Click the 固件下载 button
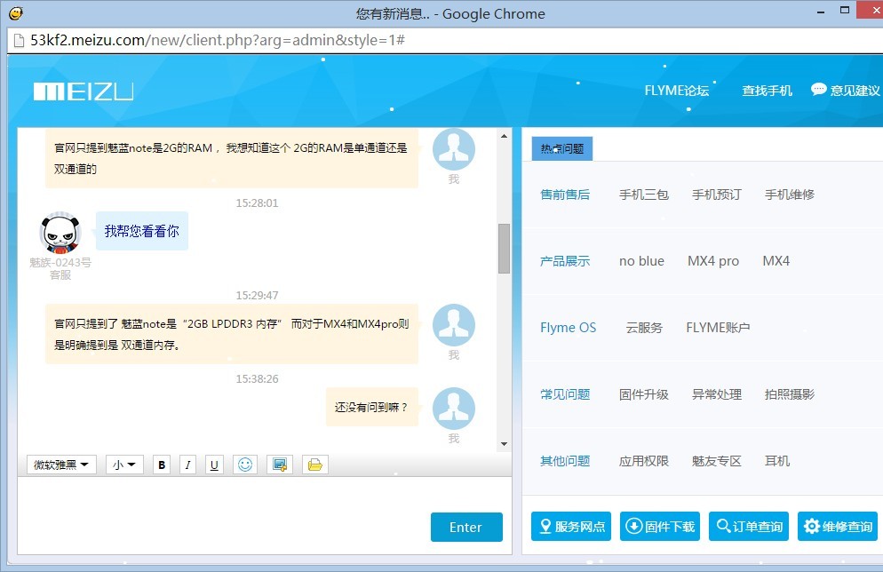 click(x=660, y=527)
